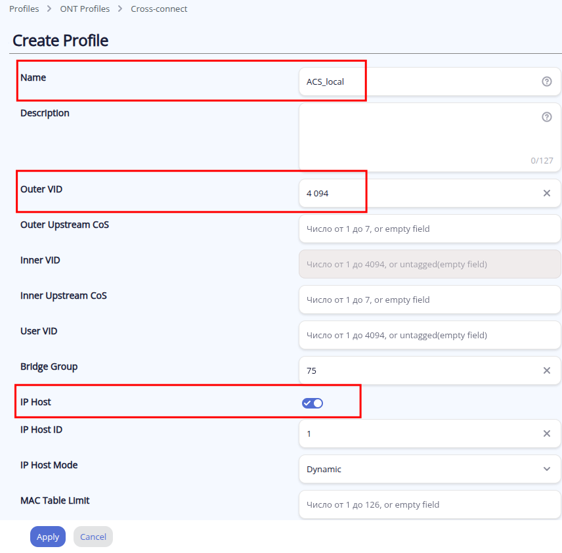Toggle the IP Host switch

coord(313,403)
